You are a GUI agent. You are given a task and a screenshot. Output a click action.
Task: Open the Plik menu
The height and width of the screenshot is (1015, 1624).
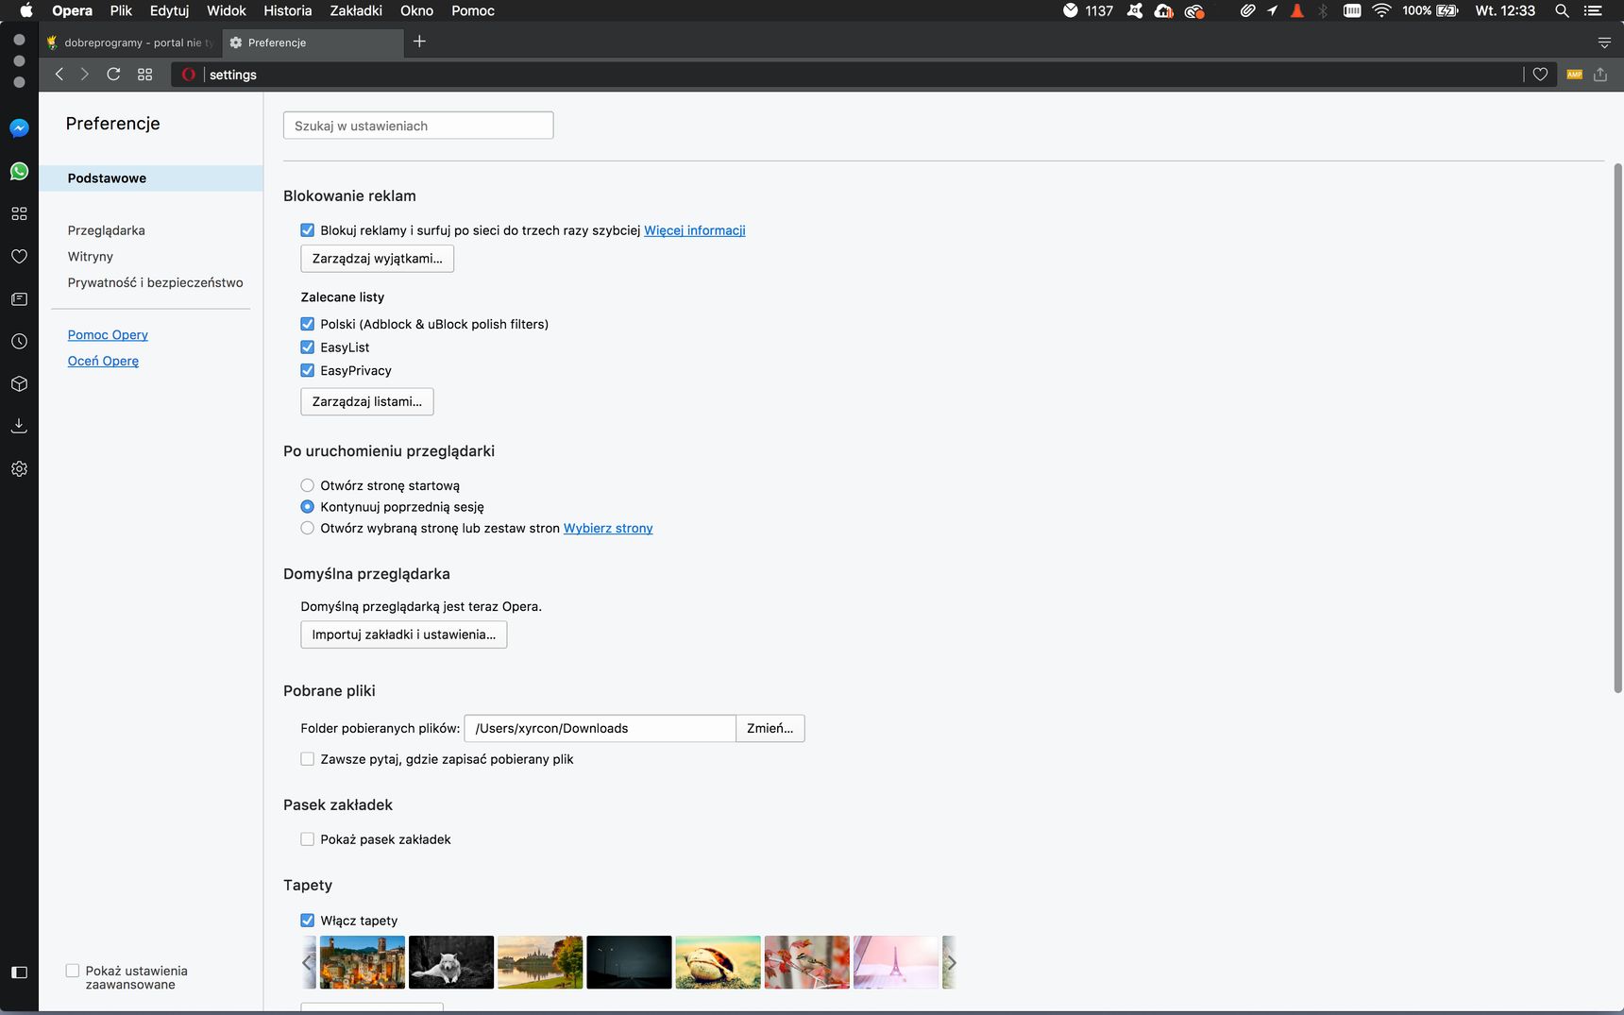coord(121,10)
